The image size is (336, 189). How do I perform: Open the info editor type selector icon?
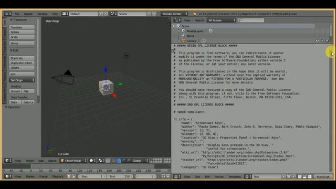8,14
